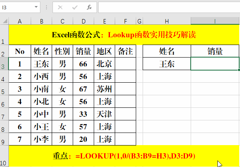
Task: Click the sales cell showing 33
Action: pyautogui.click(x=83, y=114)
